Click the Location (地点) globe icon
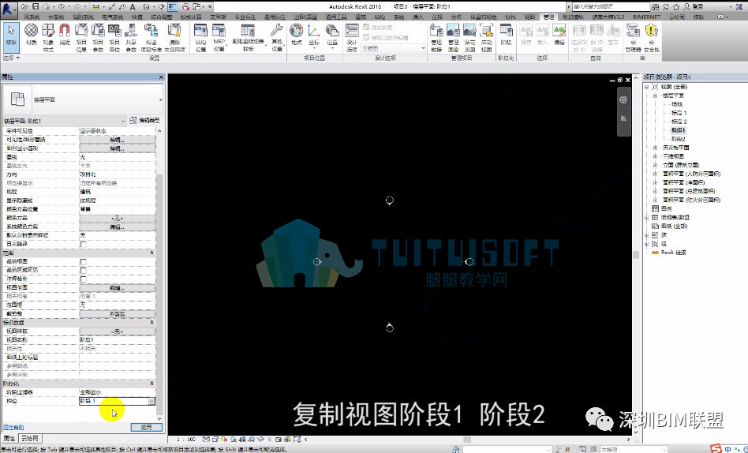 [296, 37]
